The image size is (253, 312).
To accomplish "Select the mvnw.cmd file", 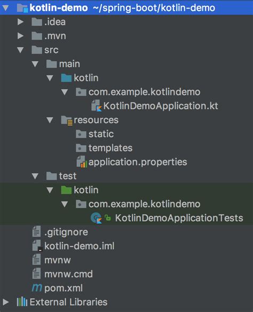I will click(x=62, y=274).
